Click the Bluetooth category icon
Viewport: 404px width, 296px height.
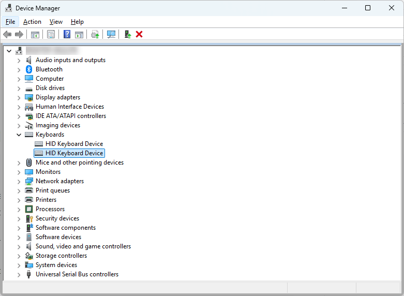[29, 69]
